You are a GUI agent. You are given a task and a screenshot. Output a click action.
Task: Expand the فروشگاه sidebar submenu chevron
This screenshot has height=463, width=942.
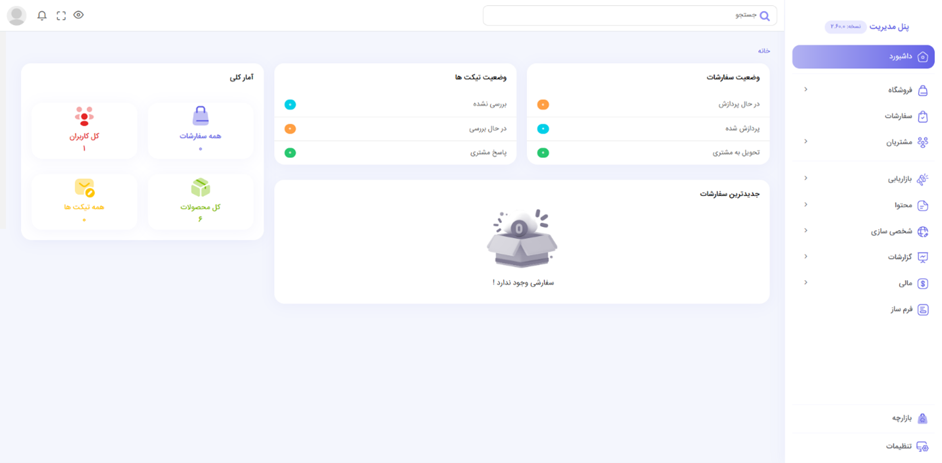pyautogui.click(x=806, y=89)
